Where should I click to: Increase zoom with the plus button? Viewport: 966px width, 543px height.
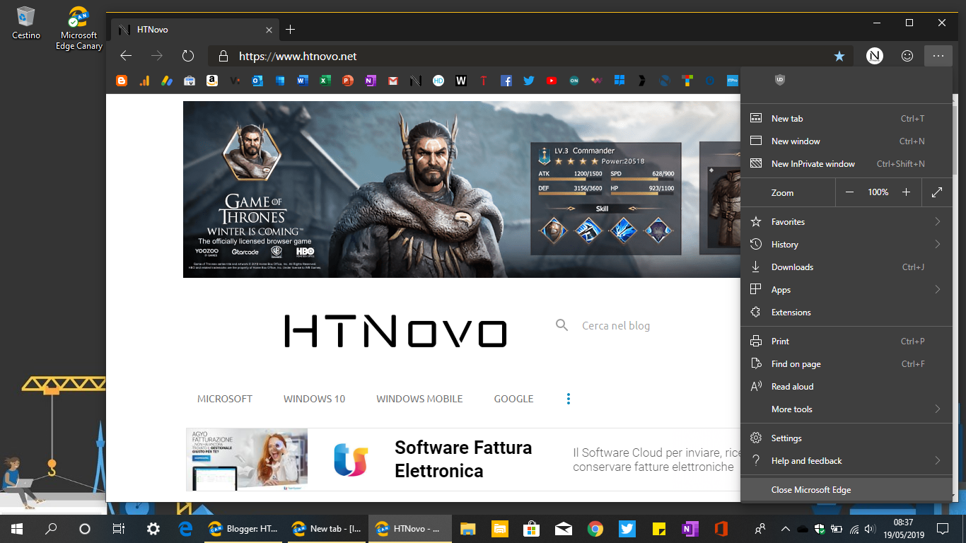click(907, 192)
